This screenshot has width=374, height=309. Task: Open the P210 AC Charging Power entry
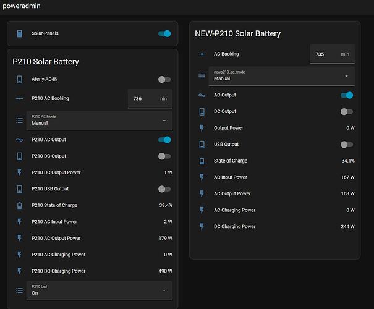tap(93, 255)
